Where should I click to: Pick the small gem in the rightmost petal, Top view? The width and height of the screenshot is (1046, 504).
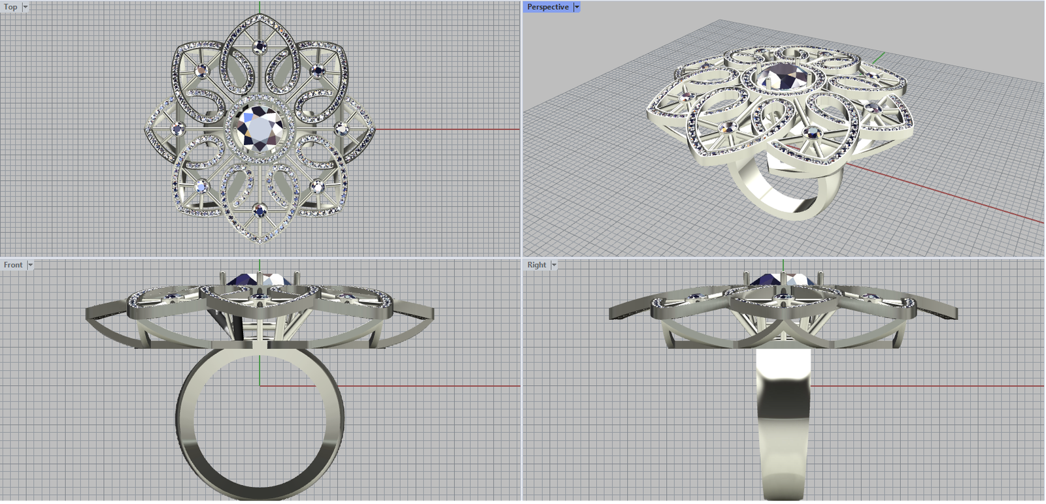(341, 129)
